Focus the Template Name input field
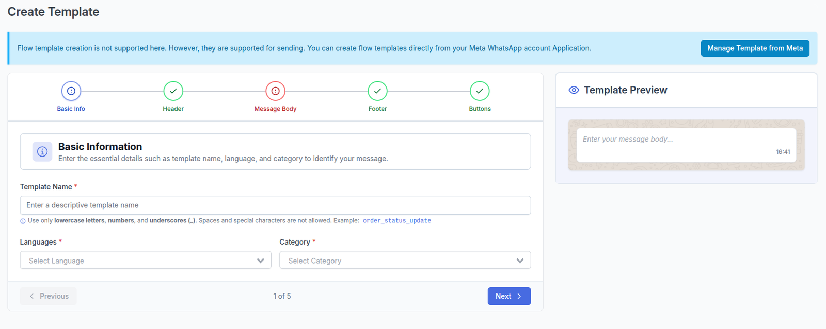 275,205
